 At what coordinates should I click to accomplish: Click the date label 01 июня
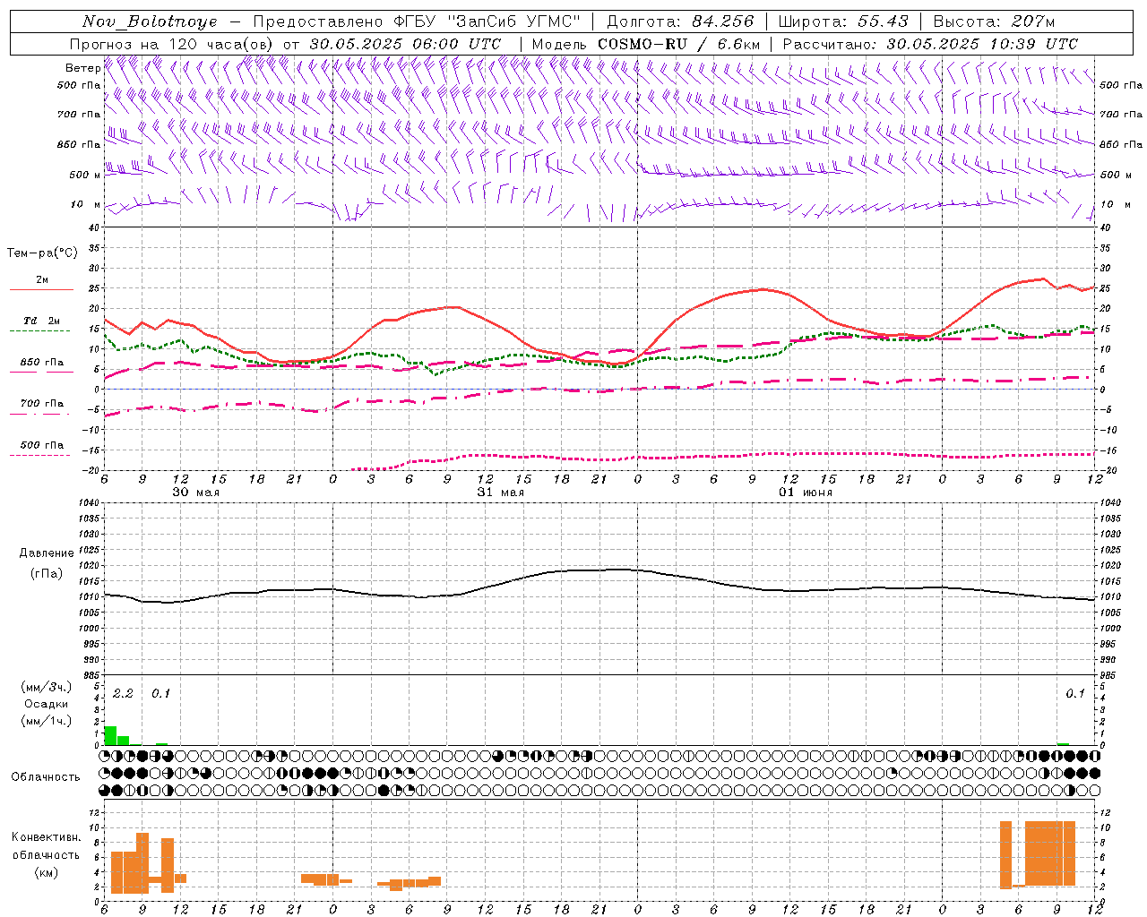(805, 493)
